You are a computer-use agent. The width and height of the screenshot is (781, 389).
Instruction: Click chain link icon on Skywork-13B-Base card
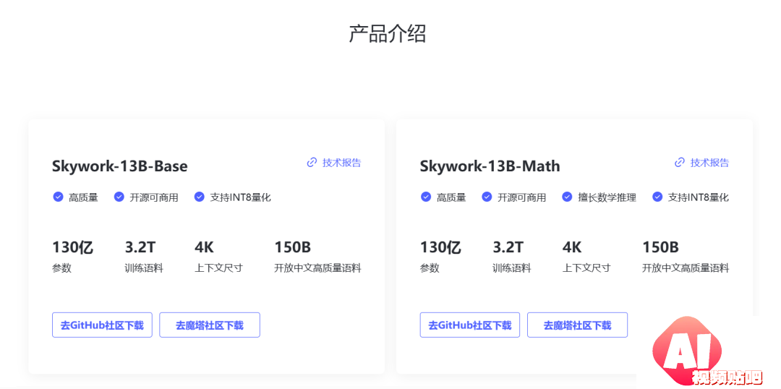312,163
